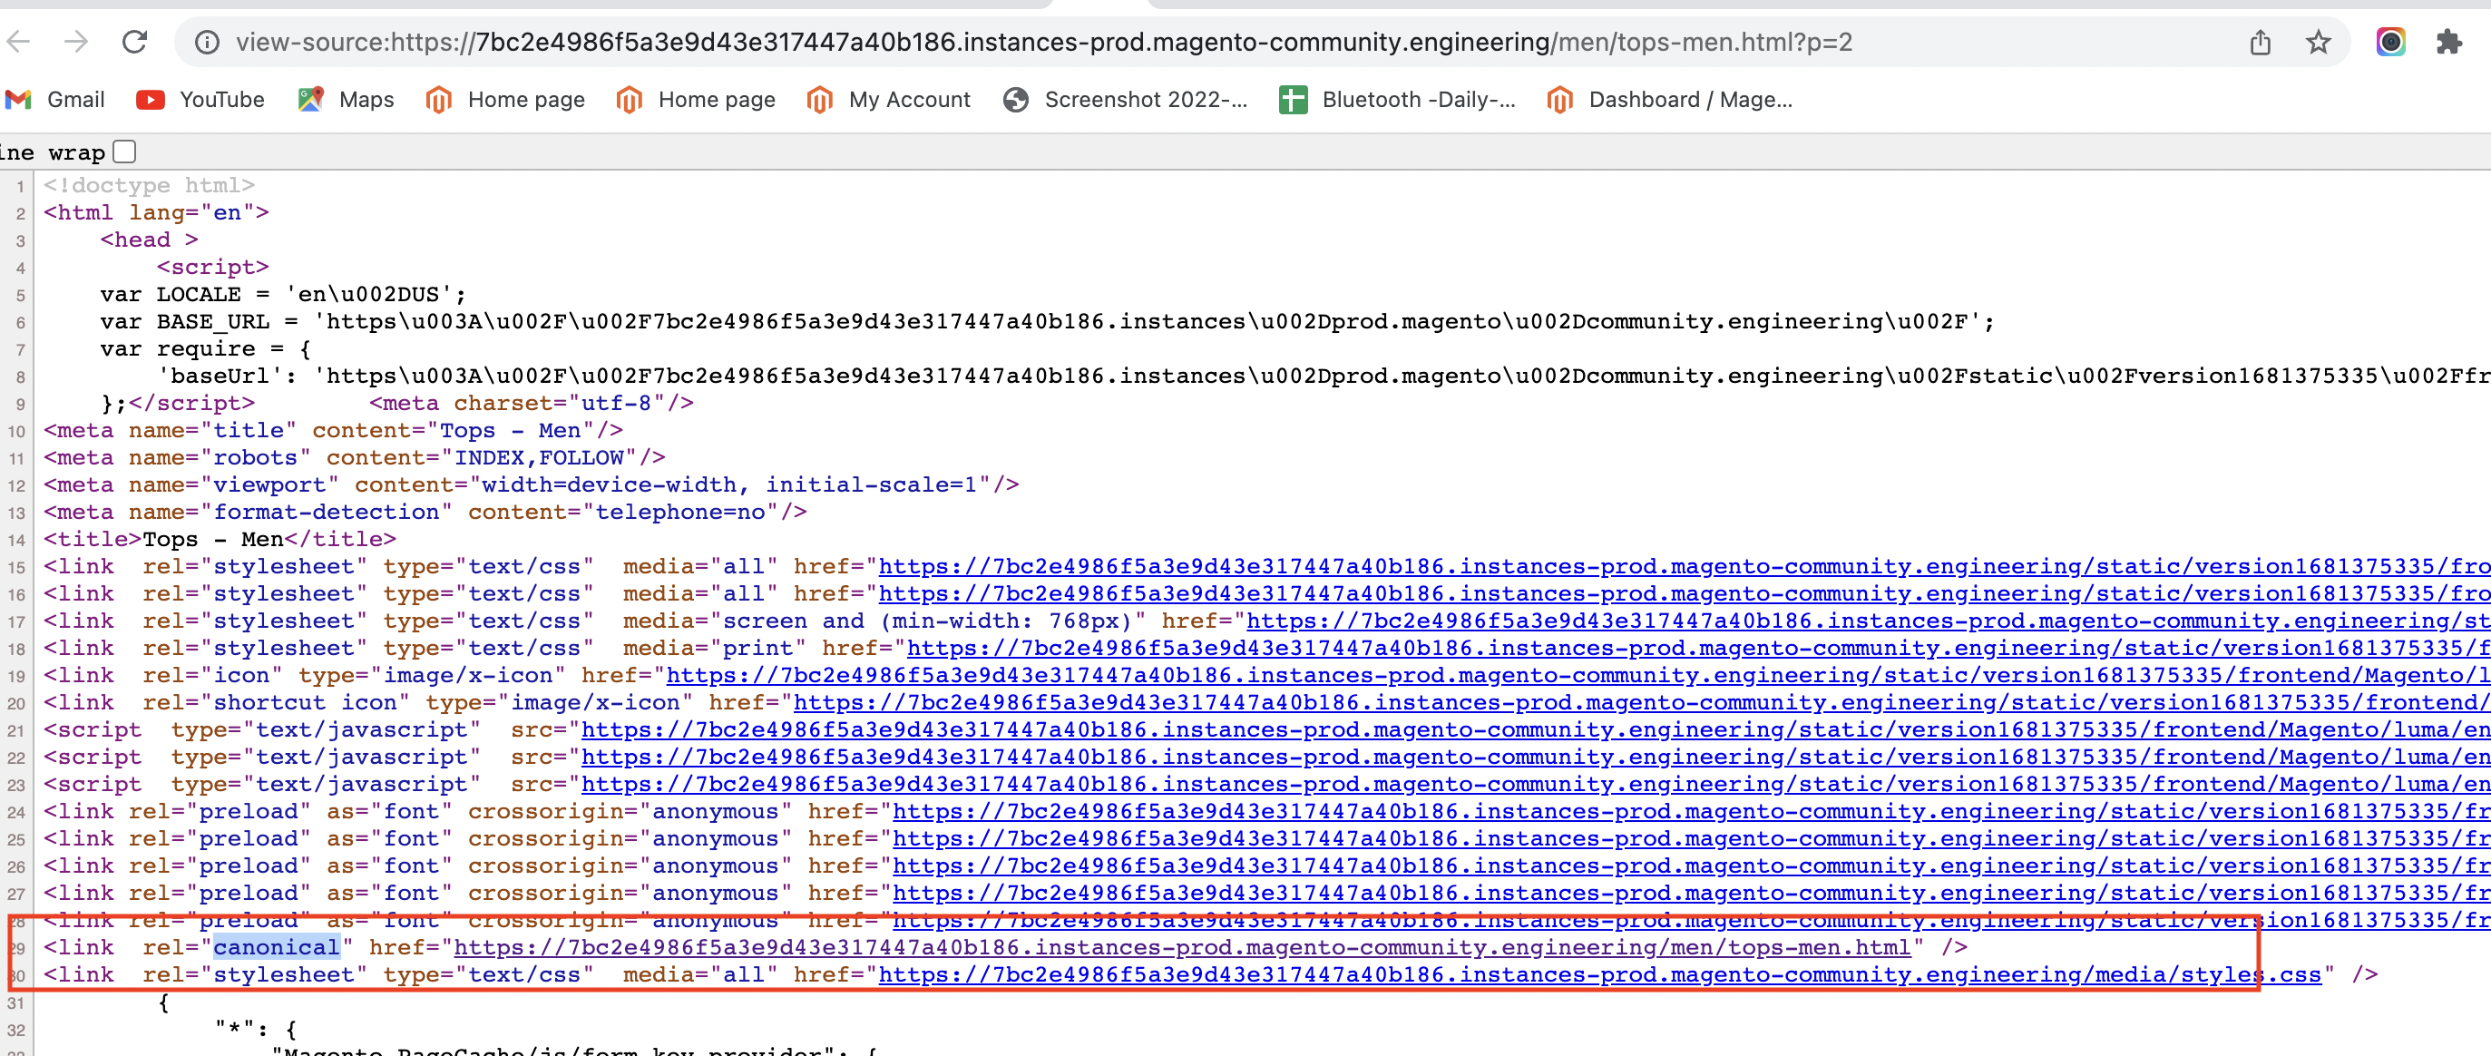Open Gmail from the bookmarks bar
Viewport: 2491px width, 1056px height.
pyautogui.click(x=56, y=99)
